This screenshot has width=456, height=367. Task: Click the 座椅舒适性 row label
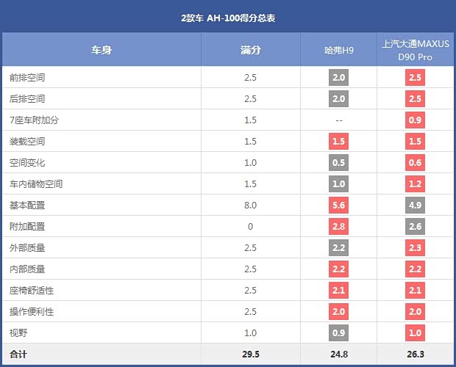32,291
